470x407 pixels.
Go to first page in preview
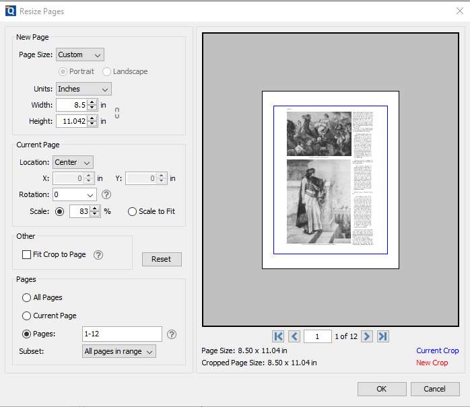[x=278, y=336]
